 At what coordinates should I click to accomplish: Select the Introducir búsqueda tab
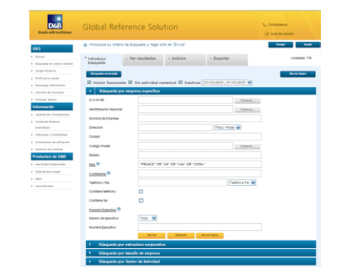[x=102, y=61]
